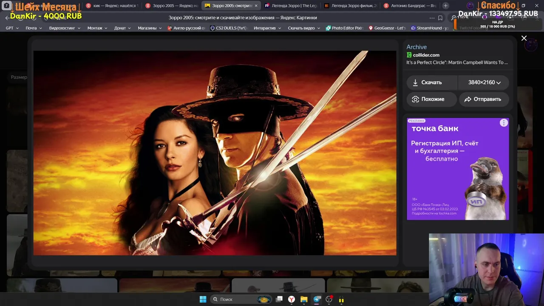Image resolution: width=544 pixels, height=306 pixels.
Task: Click the 'Archive' heading text
Action: 416,47
